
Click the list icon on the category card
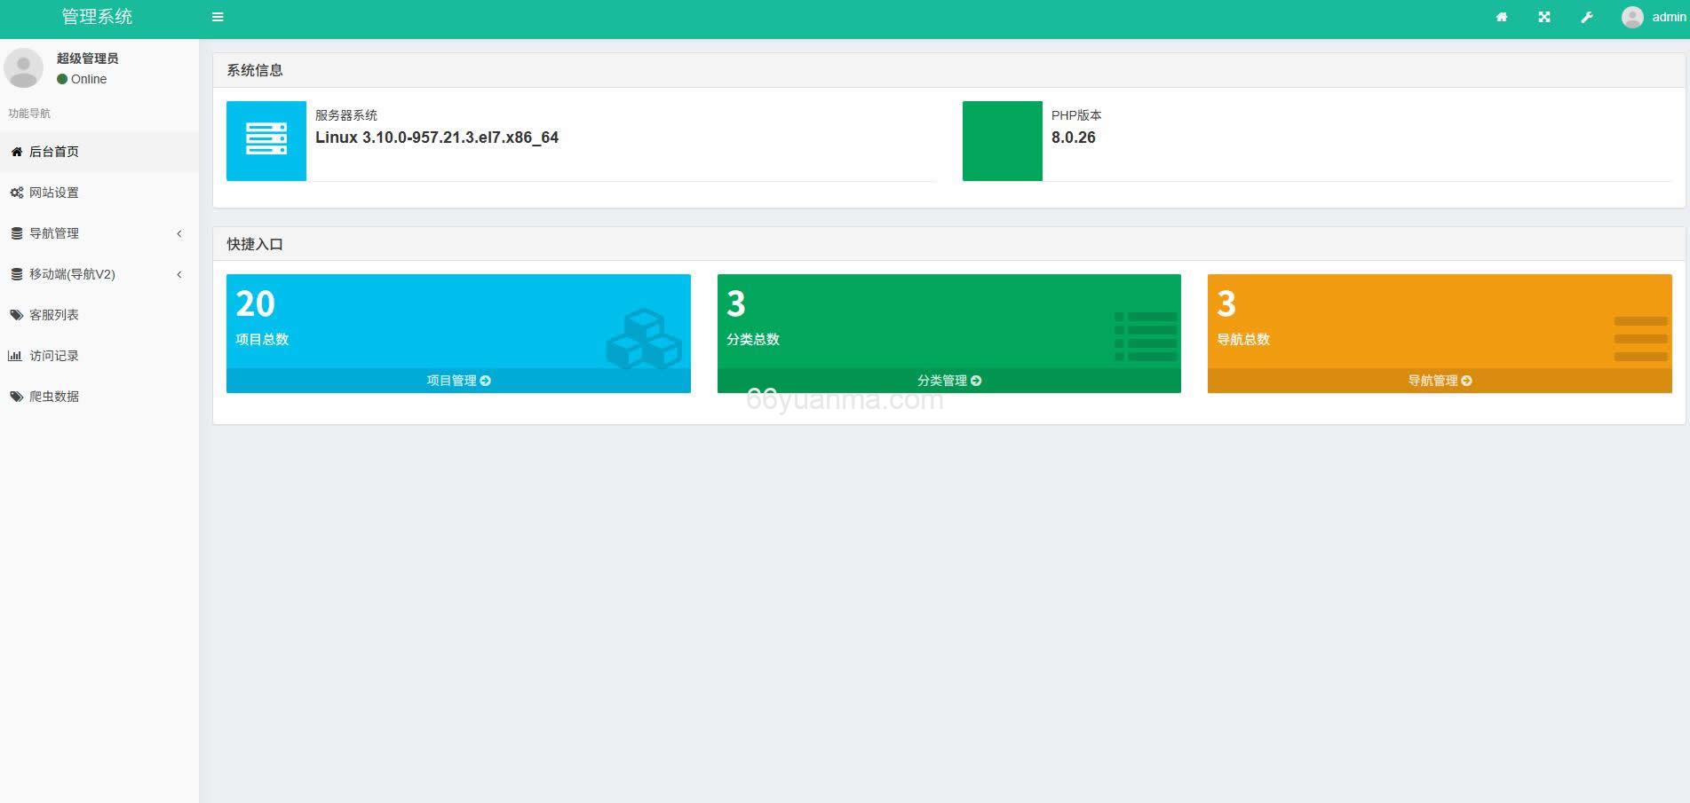(1145, 336)
